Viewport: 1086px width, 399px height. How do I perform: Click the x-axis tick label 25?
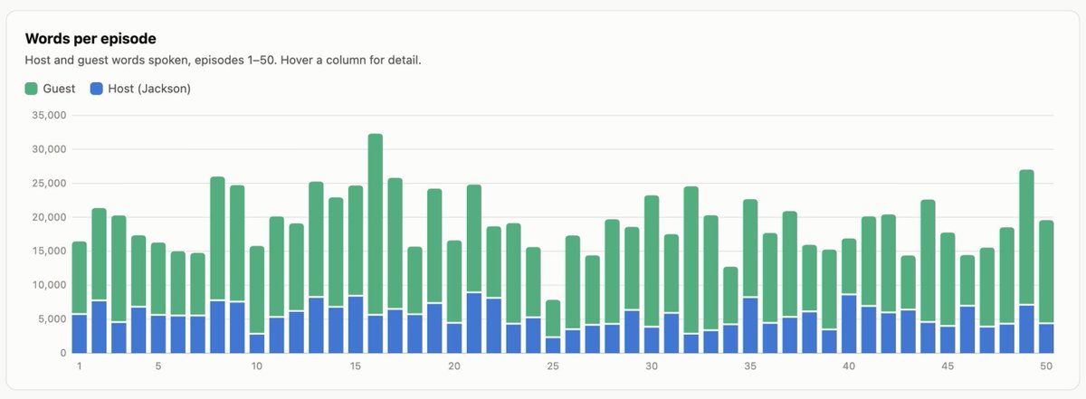[x=553, y=366]
